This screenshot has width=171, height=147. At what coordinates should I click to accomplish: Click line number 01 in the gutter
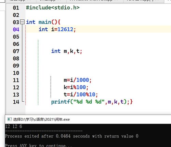(16, 8)
